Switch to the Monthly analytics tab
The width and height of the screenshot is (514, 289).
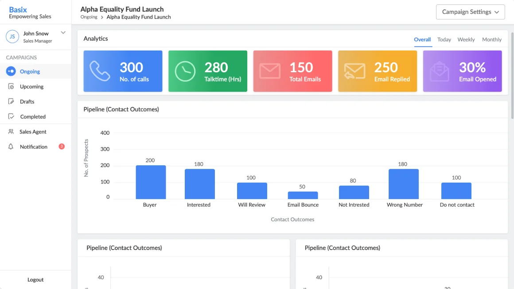tap(492, 39)
